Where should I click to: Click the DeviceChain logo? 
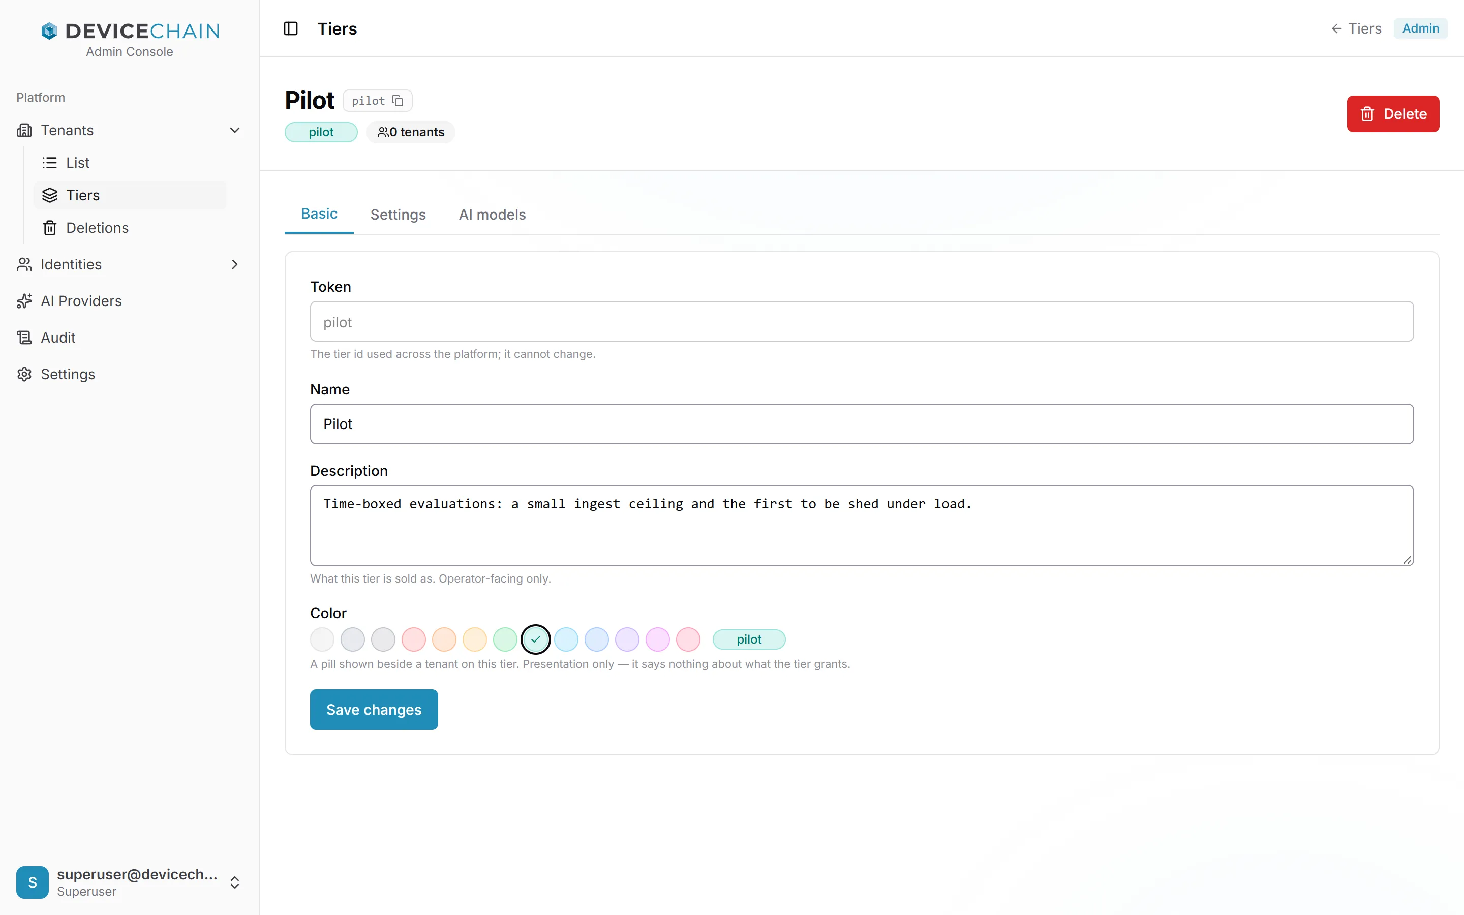pos(130,31)
